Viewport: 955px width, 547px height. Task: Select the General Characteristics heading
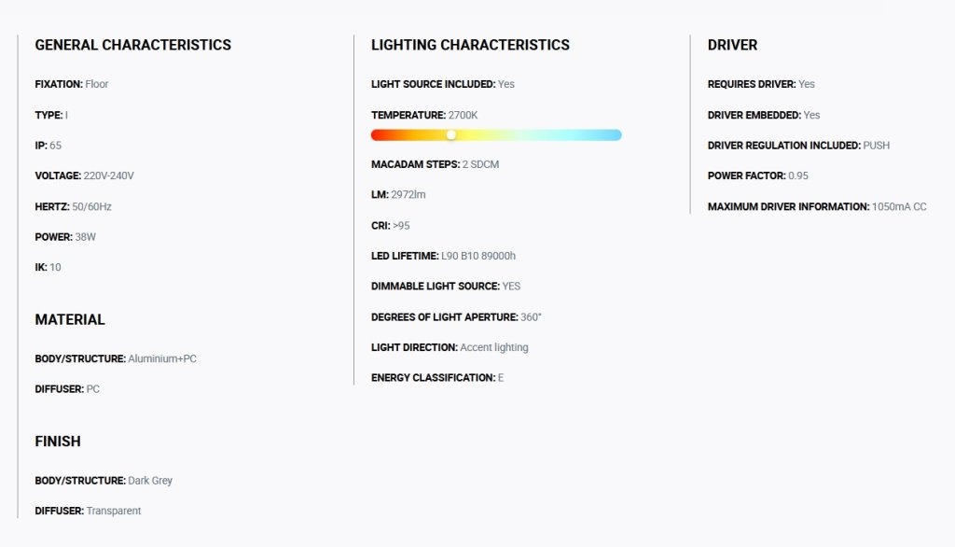click(x=132, y=45)
